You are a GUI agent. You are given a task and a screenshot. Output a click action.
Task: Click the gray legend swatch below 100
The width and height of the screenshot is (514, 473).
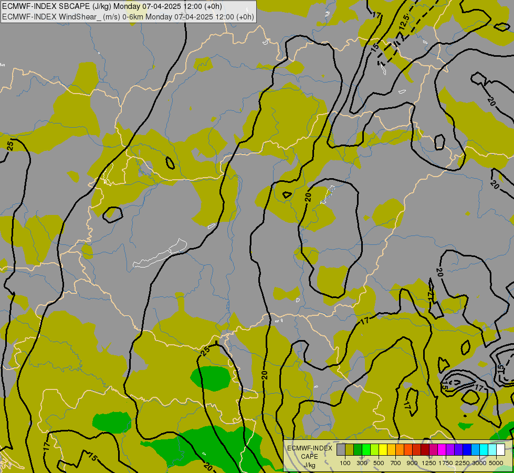click(x=341, y=449)
